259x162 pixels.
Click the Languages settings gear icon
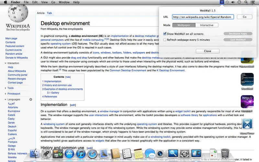click(31, 99)
